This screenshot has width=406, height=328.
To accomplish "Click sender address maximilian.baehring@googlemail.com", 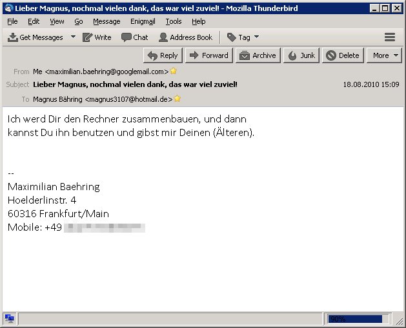I will pos(107,72).
